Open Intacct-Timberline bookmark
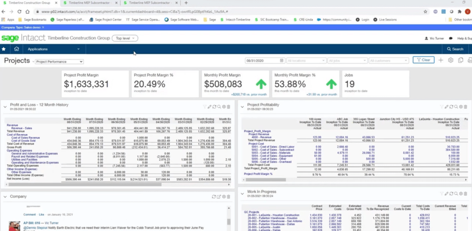This screenshot has width=472, height=231. tap(236, 19)
